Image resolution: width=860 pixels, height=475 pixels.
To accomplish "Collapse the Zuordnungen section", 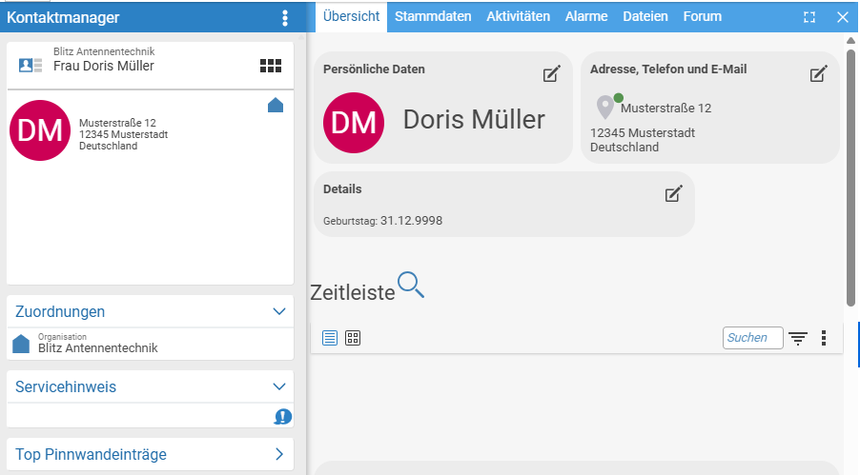I will tap(279, 311).
